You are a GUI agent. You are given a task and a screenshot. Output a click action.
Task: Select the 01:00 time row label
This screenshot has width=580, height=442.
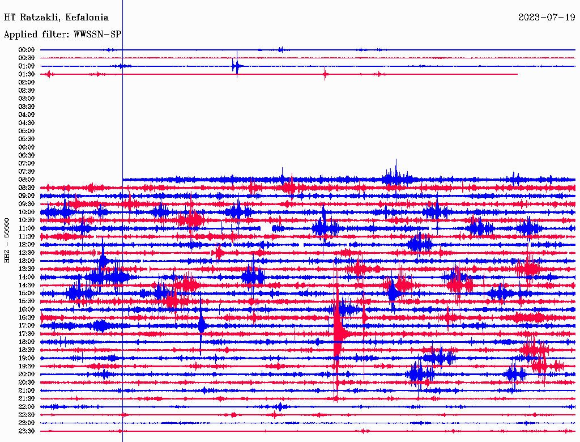[27, 66]
